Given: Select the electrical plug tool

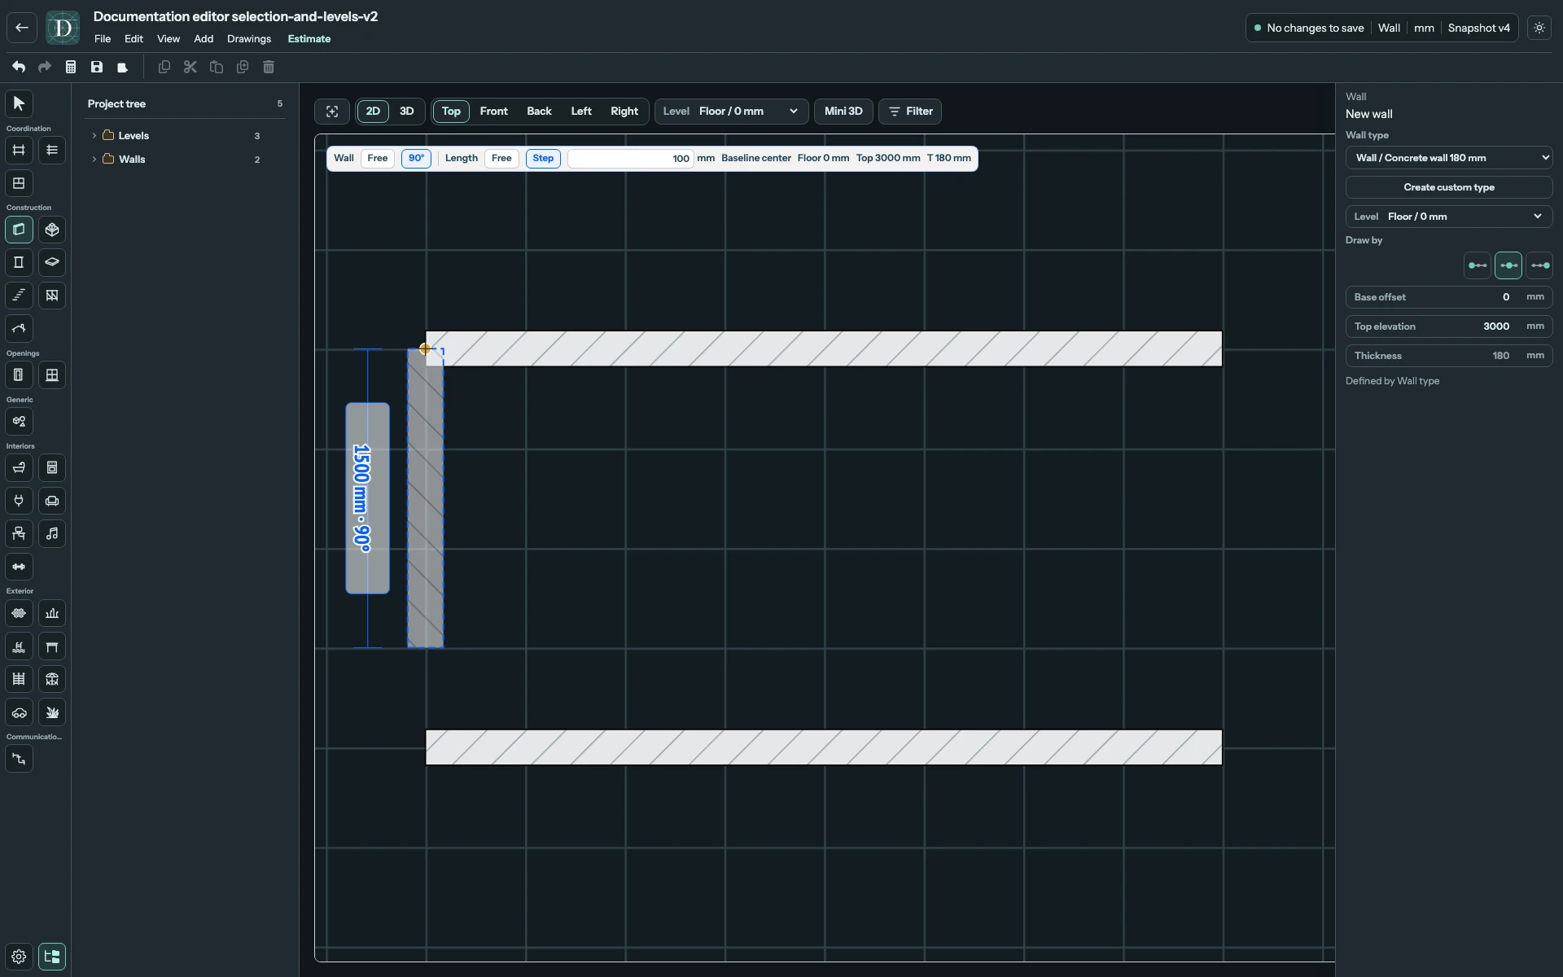Looking at the screenshot, I should click(x=19, y=501).
